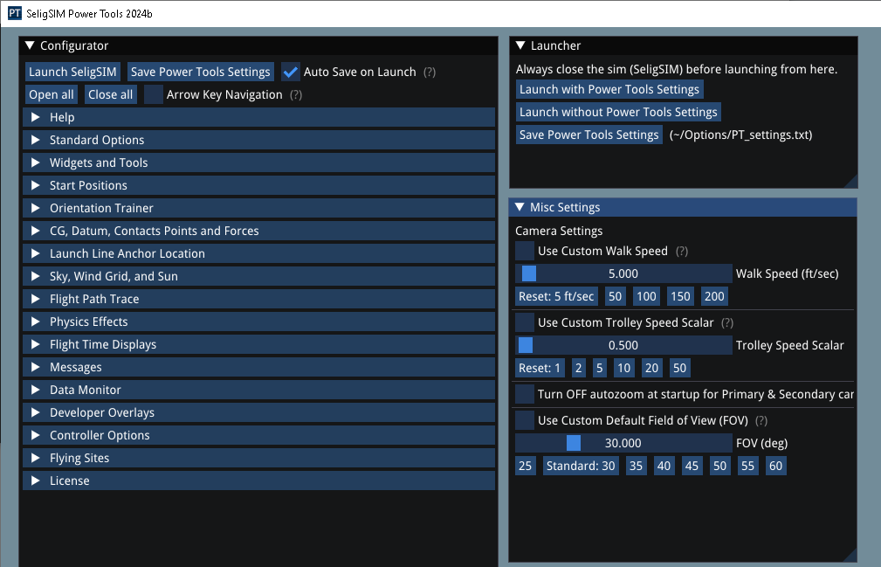The width and height of the screenshot is (881, 567).
Task: Collapse the Misc Settings panel triangle
Action: (520, 207)
